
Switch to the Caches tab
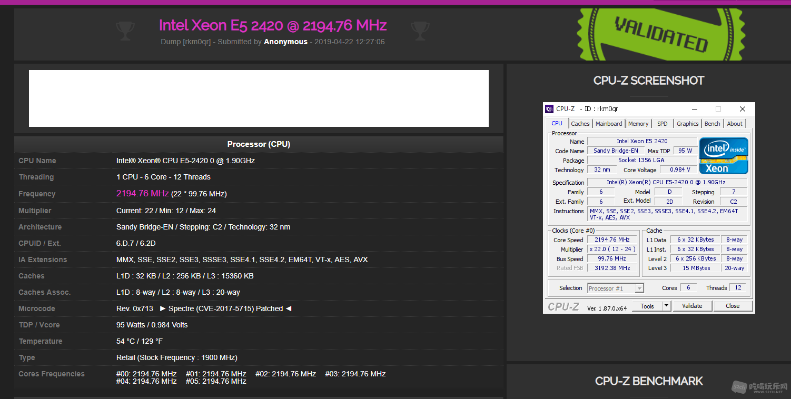pyautogui.click(x=580, y=124)
